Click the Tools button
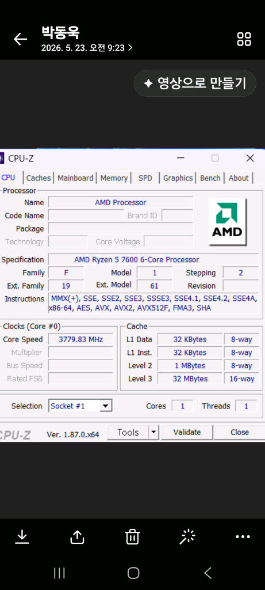This screenshot has width=265, height=590. [128, 433]
